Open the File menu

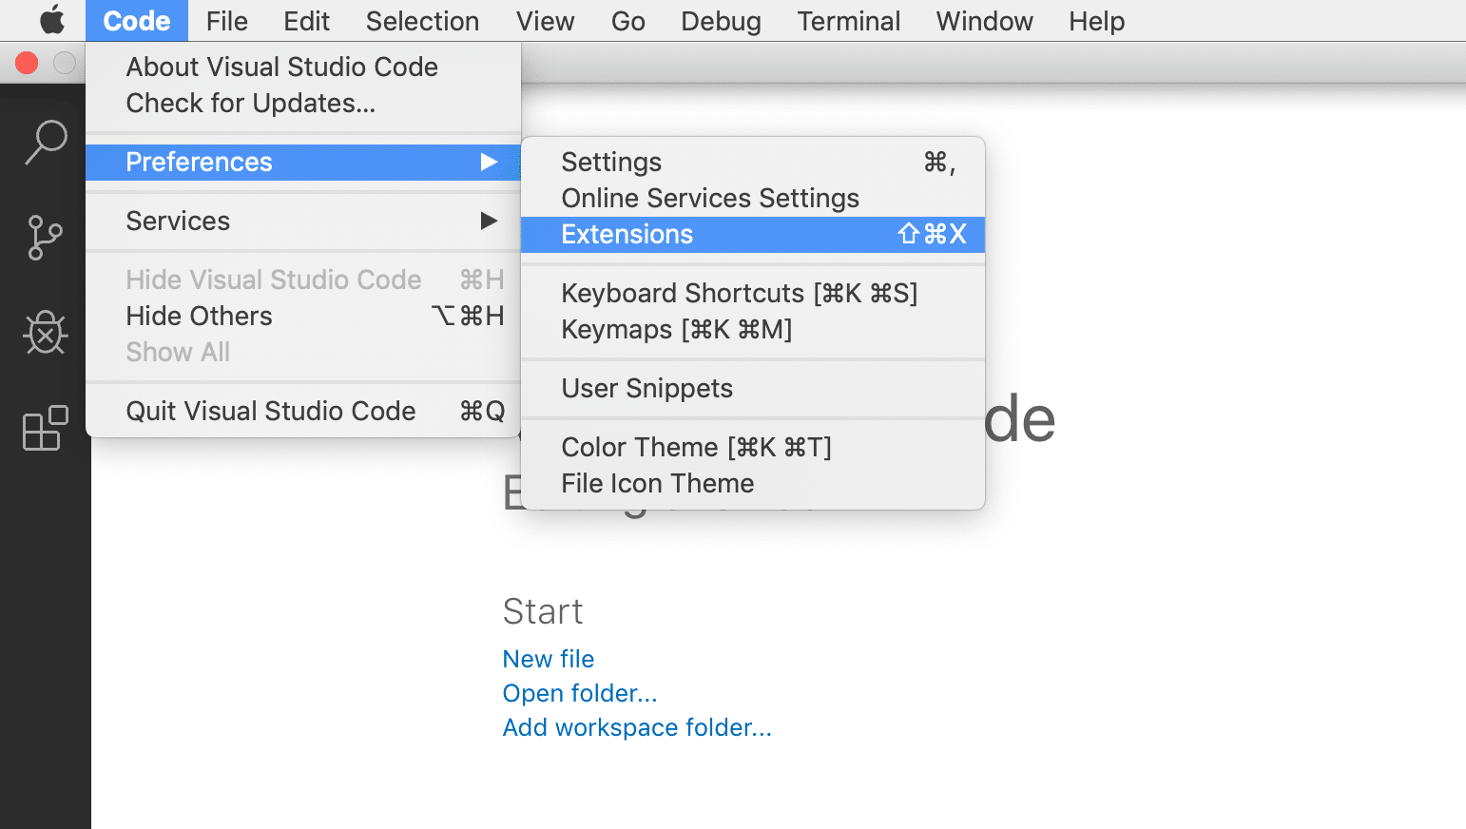[226, 21]
